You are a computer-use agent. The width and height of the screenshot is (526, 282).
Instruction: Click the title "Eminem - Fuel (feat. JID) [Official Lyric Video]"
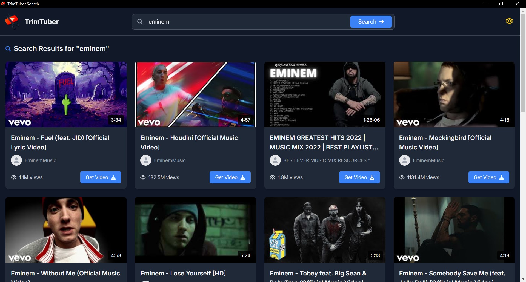point(60,142)
